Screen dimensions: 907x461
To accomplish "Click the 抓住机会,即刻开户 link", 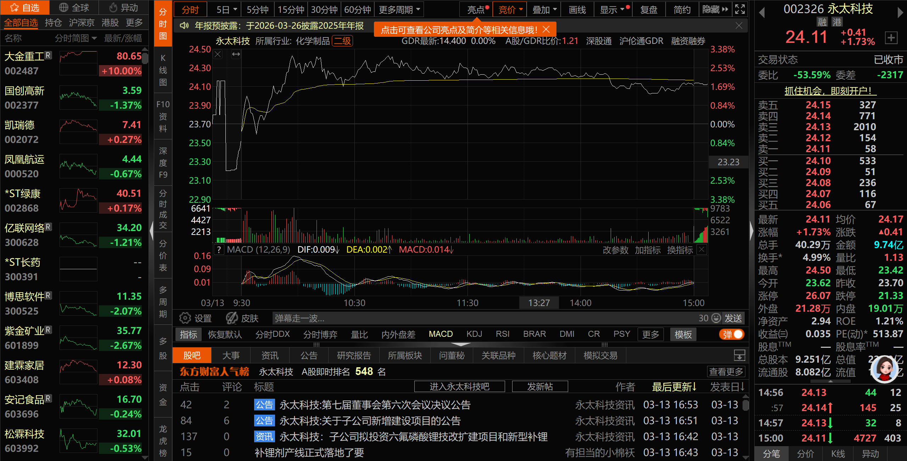I will (x=830, y=91).
